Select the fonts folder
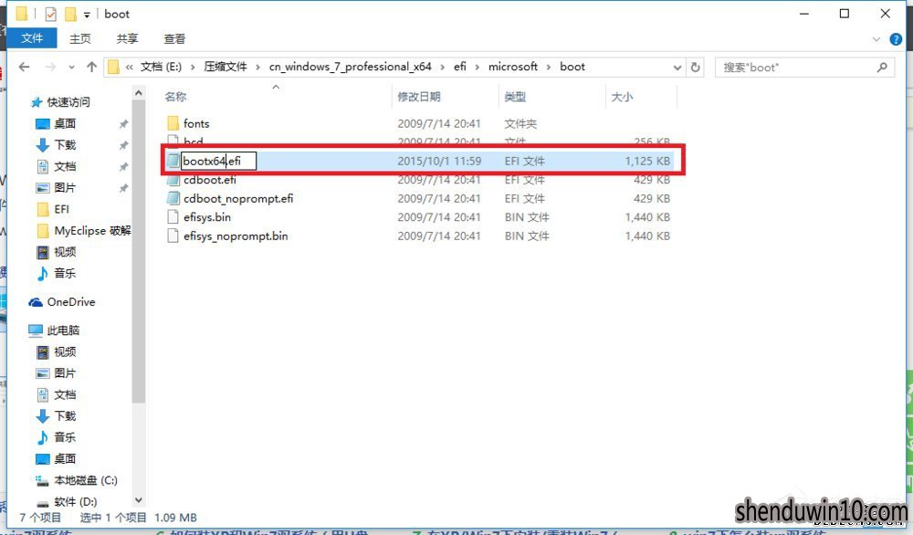The width and height of the screenshot is (913, 535). click(196, 123)
